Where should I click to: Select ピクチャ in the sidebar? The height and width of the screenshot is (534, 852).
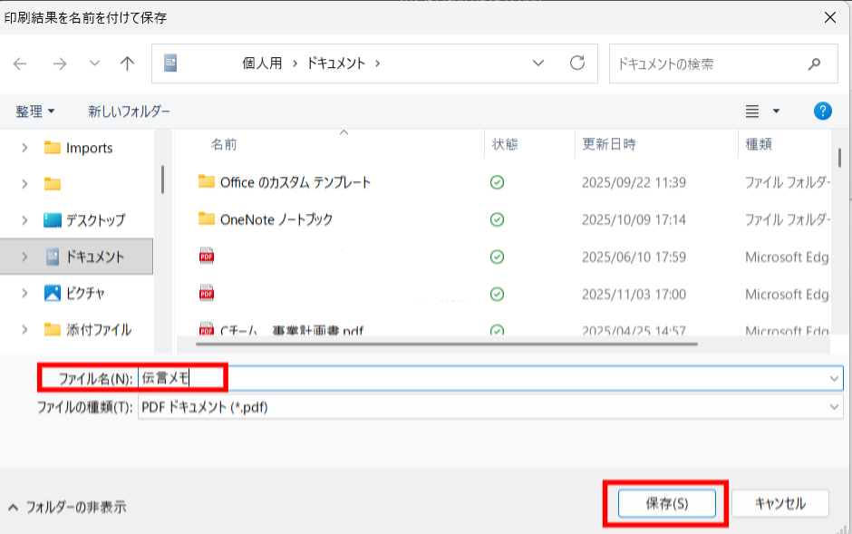tap(73, 293)
